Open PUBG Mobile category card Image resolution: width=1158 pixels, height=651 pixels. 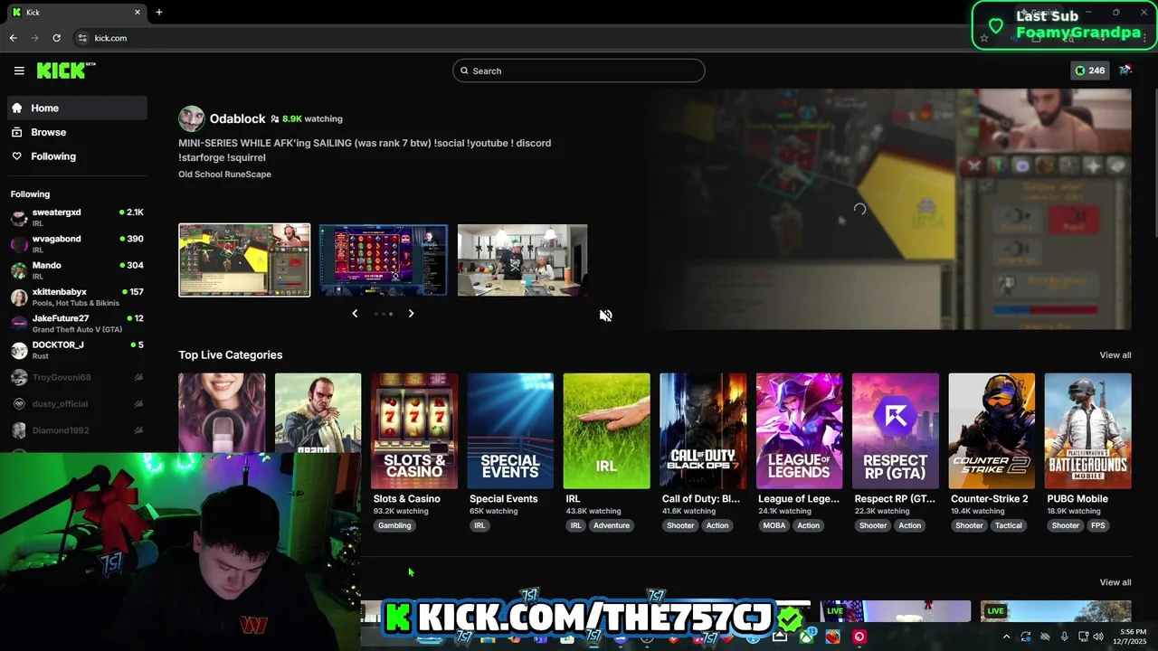click(1087, 430)
